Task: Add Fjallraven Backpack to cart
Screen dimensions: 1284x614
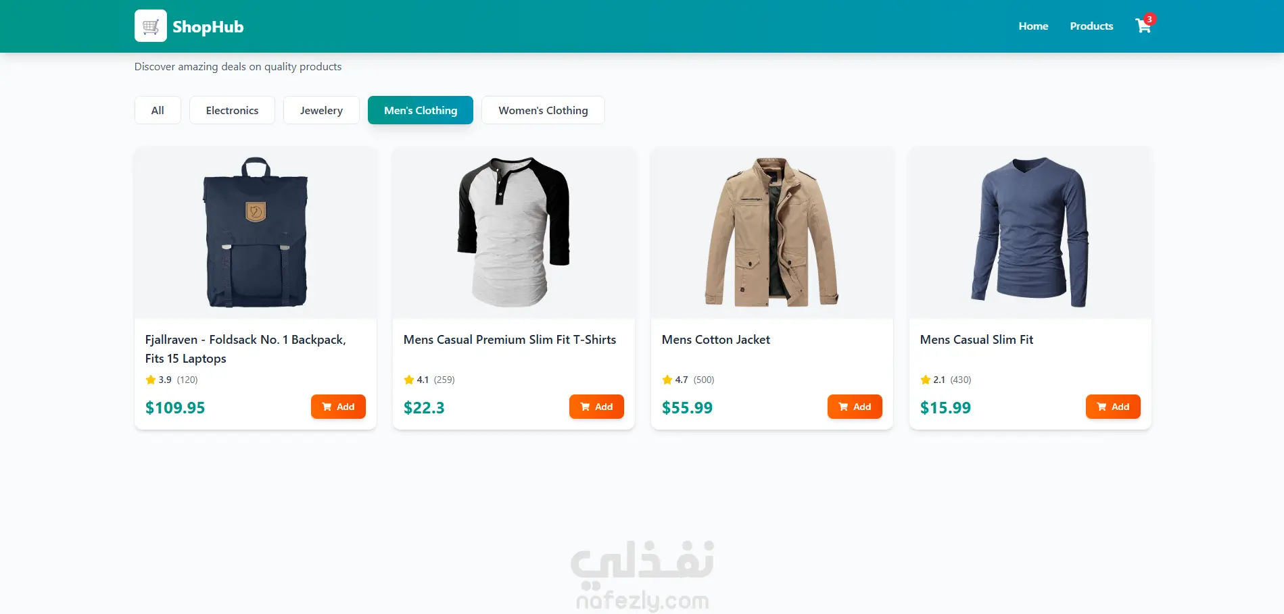Action: 338,407
